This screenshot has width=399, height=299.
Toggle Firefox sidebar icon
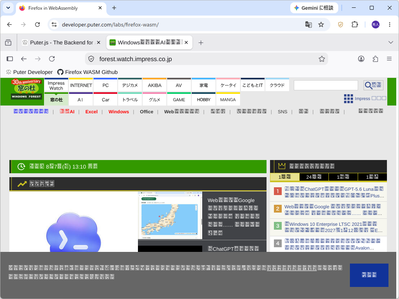[x=10, y=59]
